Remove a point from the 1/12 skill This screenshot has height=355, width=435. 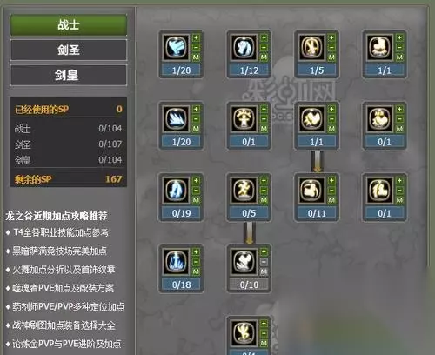(264, 47)
